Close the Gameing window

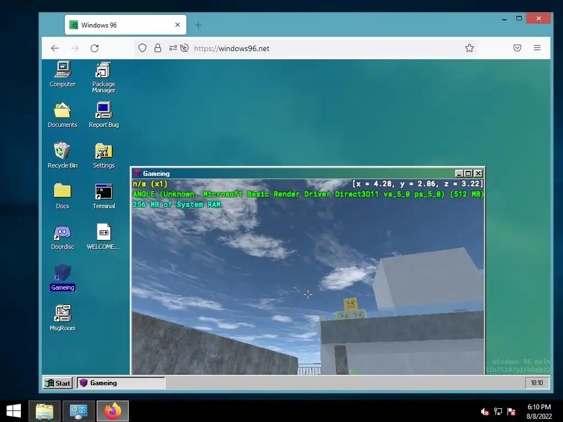478,174
